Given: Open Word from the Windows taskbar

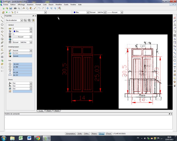Looking at the screenshot, I should (29, 138).
